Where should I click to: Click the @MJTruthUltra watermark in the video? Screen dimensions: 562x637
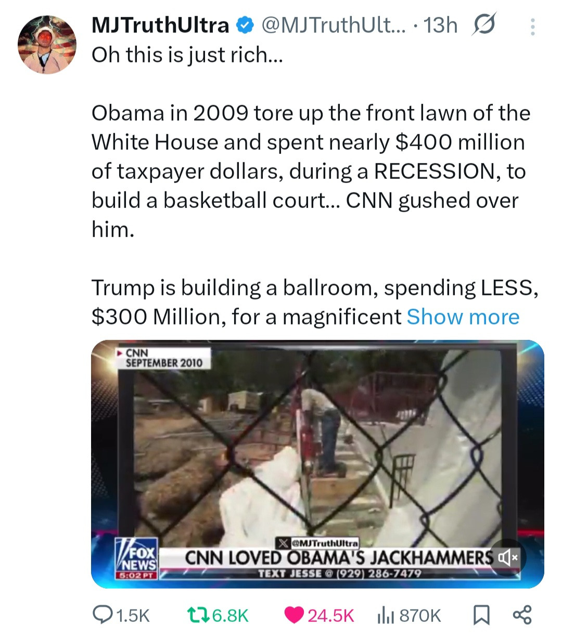click(x=317, y=543)
